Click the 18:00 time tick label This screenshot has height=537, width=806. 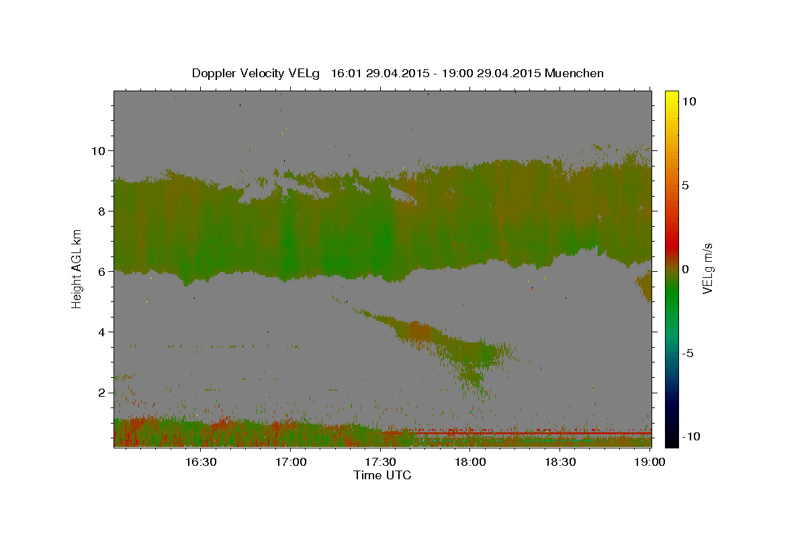coord(469,462)
